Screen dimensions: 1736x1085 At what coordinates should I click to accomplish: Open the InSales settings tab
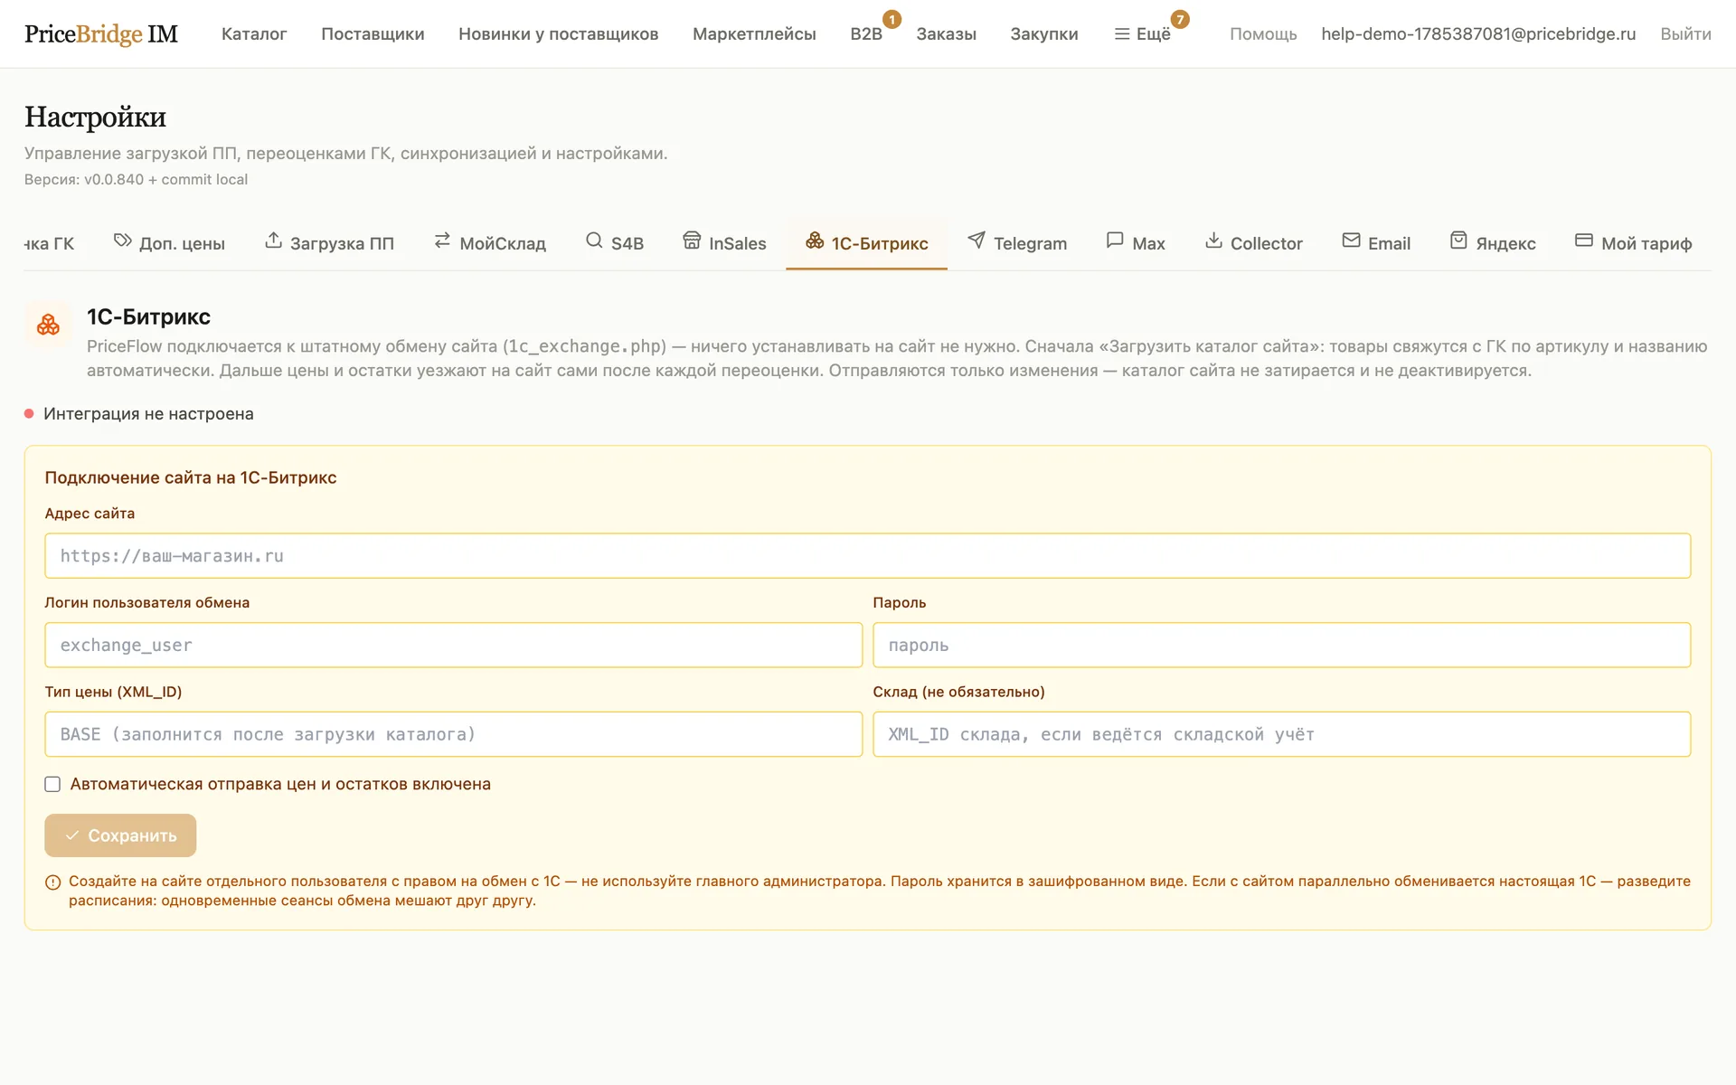click(724, 243)
